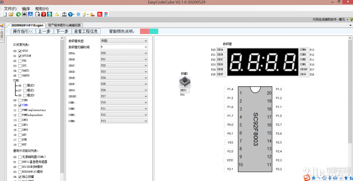Click the KEY1 label box

(185, 90)
